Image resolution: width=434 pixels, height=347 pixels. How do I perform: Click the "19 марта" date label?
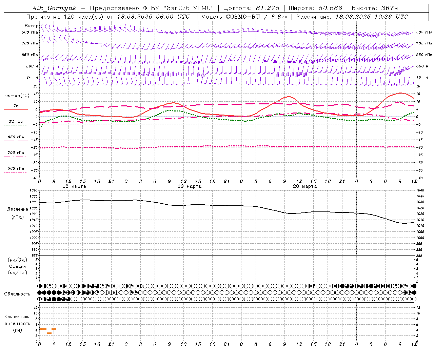click(190, 186)
